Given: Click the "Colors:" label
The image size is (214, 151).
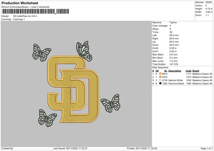Looking at the screenshot, I should 199,6.
